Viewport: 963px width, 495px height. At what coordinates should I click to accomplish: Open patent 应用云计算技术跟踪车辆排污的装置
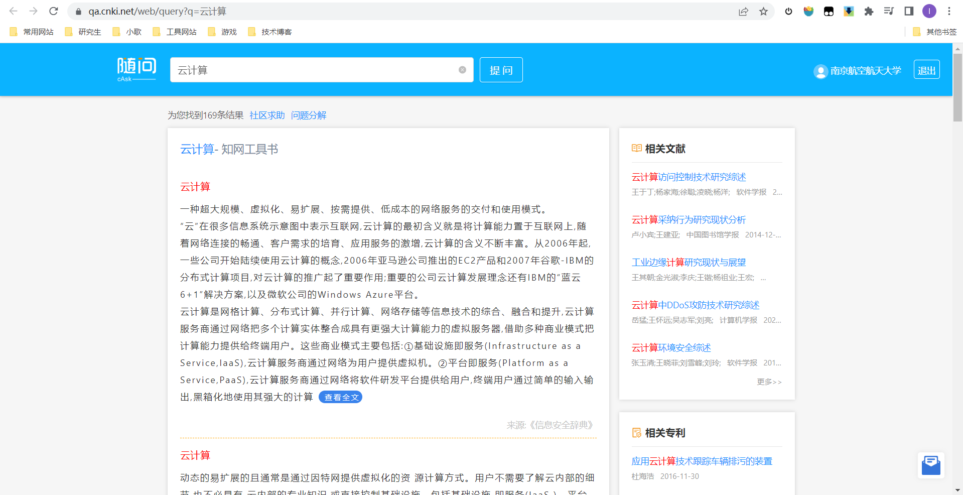pyautogui.click(x=702, y=461)
